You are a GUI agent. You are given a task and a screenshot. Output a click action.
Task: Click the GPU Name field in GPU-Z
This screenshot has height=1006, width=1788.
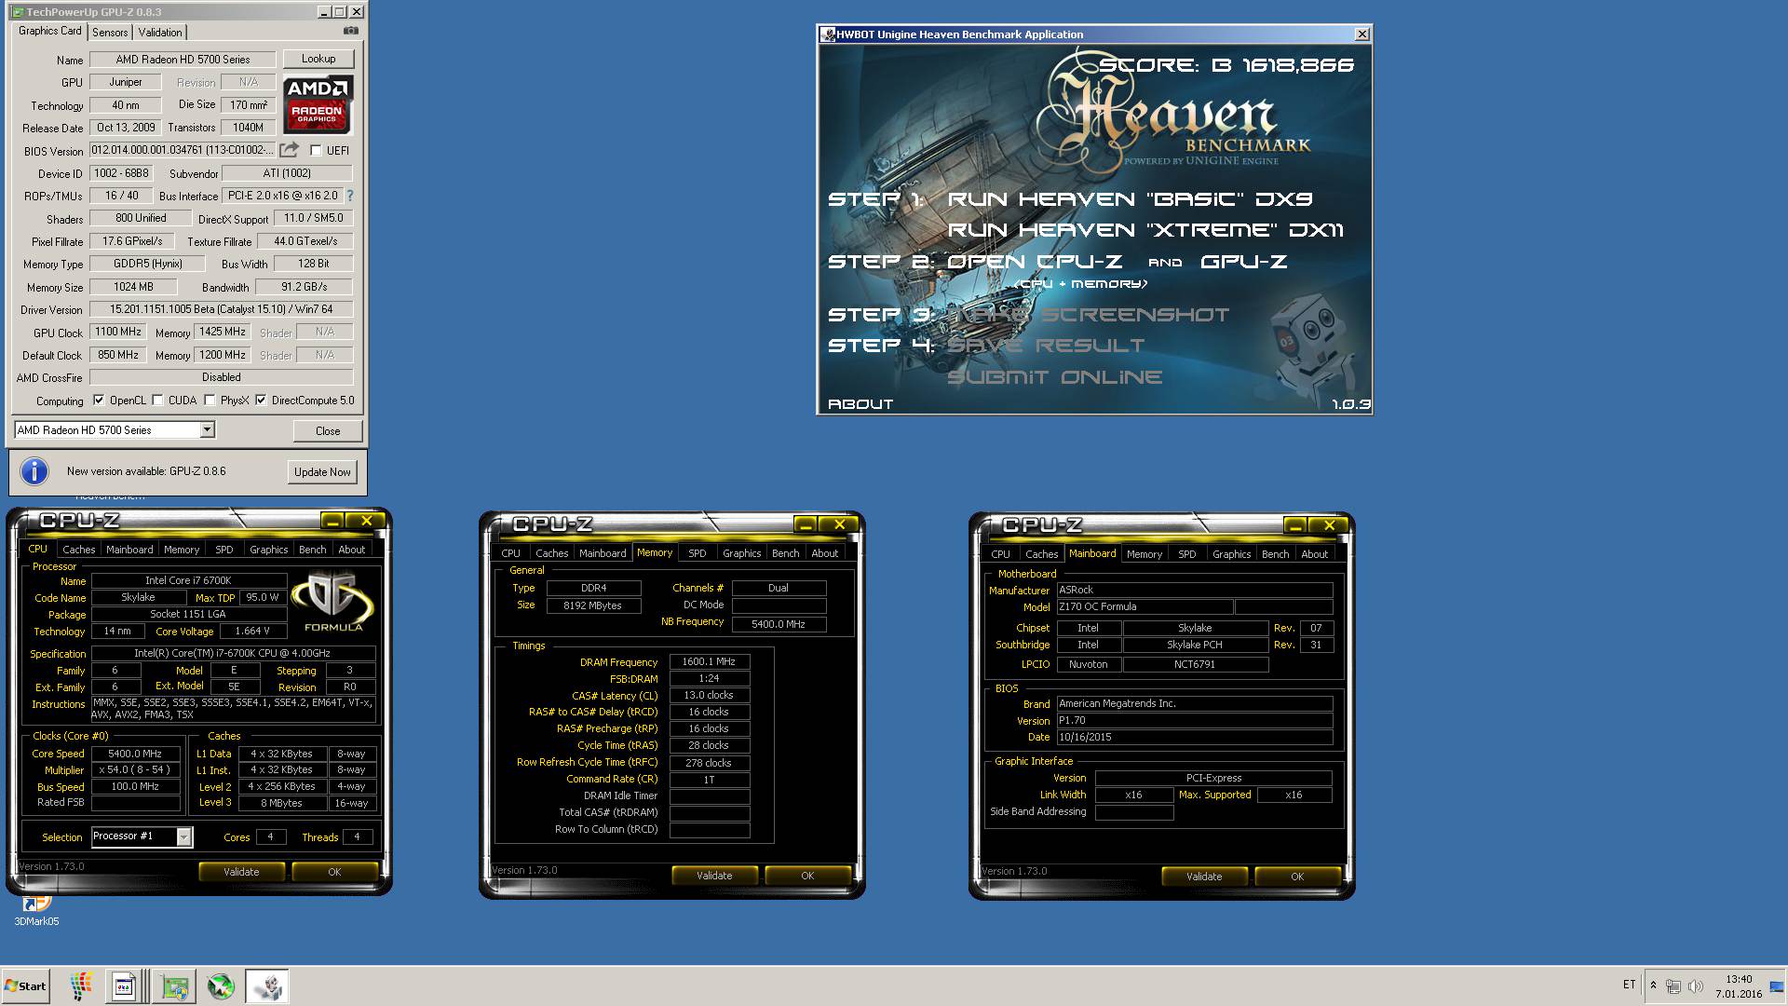183,60
